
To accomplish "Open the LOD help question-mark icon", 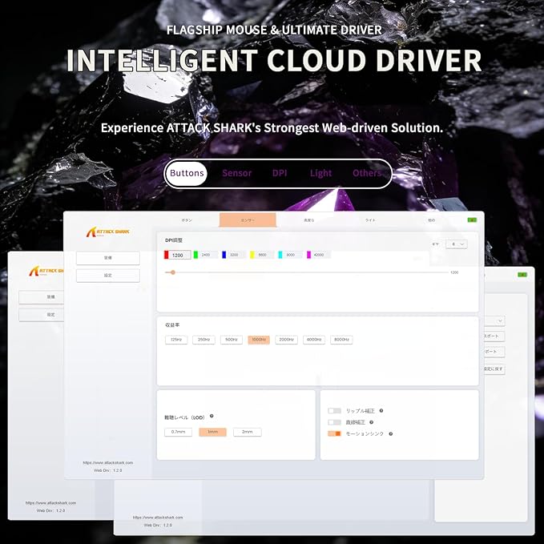I will 212,416.
